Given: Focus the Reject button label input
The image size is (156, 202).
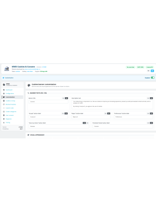Looking at the screenshot, I should (x=91, y=117).
